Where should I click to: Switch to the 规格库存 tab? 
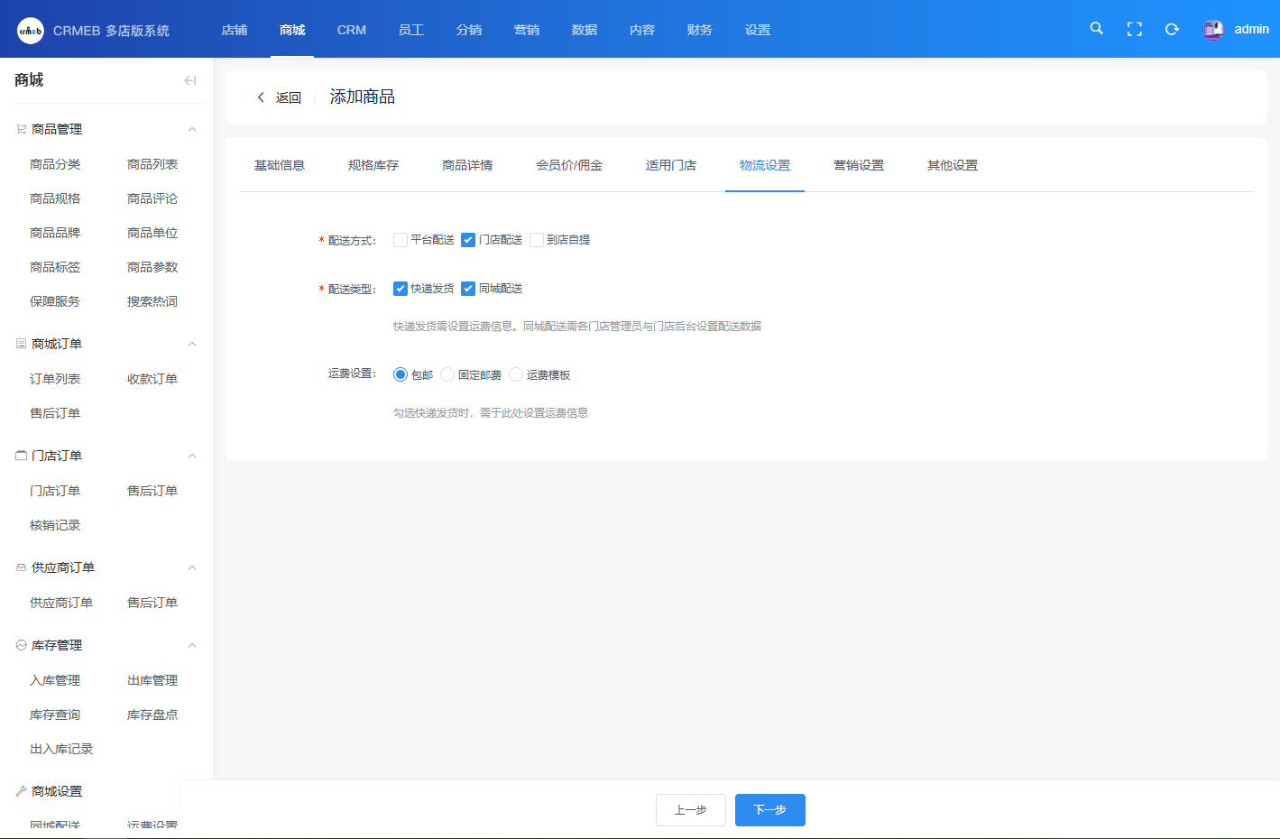[373, 165]
